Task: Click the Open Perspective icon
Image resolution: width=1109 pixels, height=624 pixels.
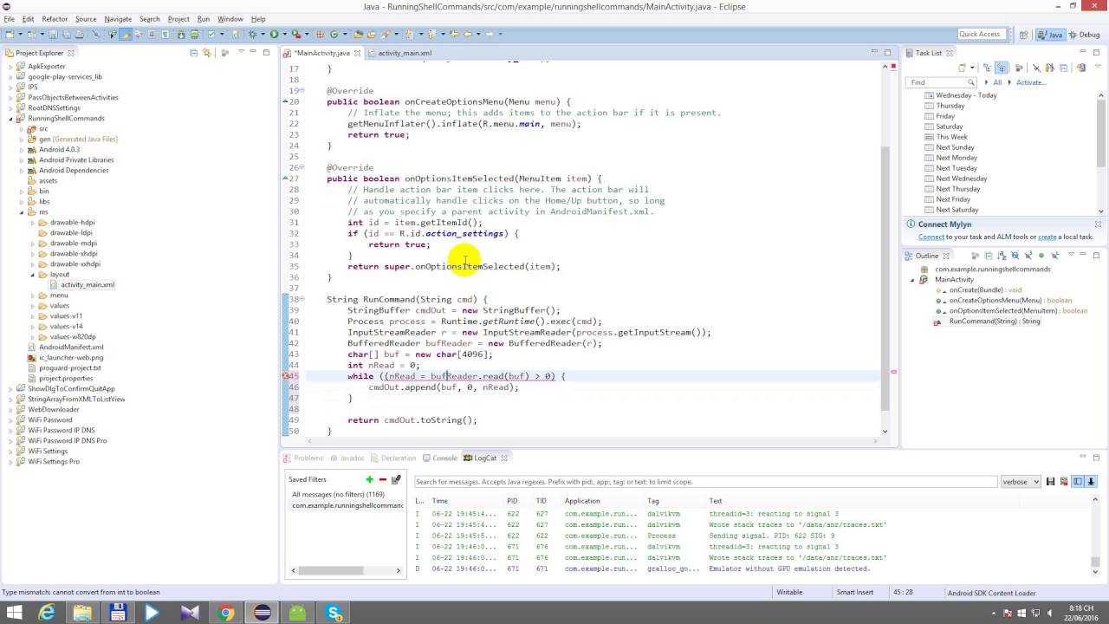Action: [x=1023, y=35]
